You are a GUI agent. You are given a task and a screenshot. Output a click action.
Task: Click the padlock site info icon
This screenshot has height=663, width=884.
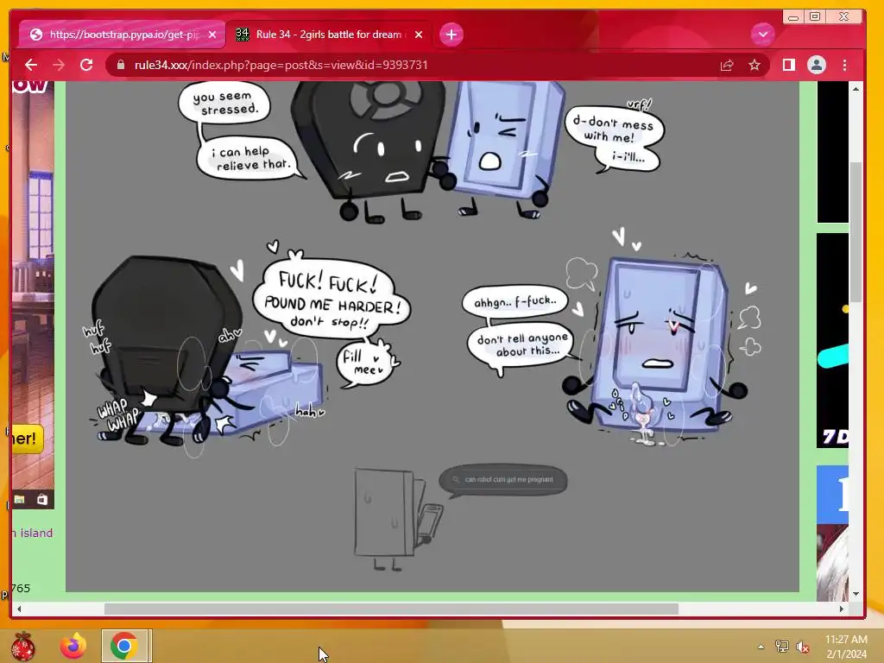[x=120, y=65]
